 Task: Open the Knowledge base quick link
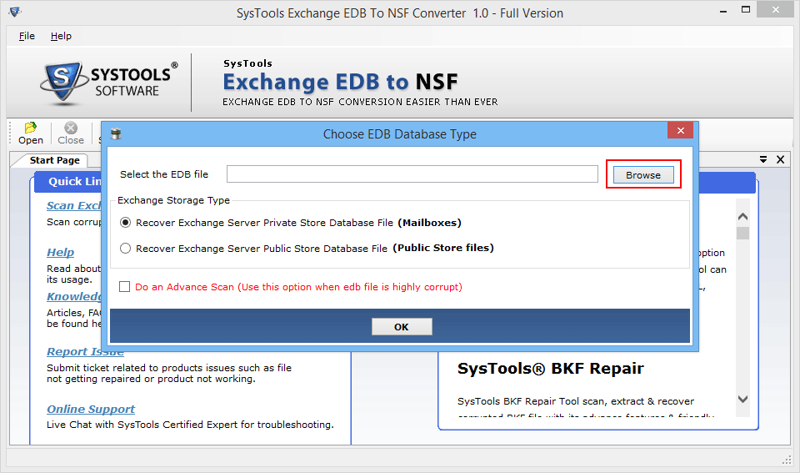point(74,296)
